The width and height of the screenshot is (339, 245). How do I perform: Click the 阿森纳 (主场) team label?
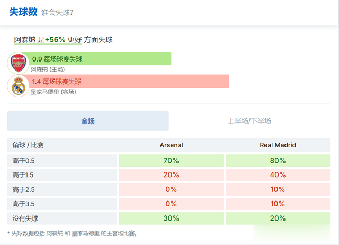[x=48, y=69]
